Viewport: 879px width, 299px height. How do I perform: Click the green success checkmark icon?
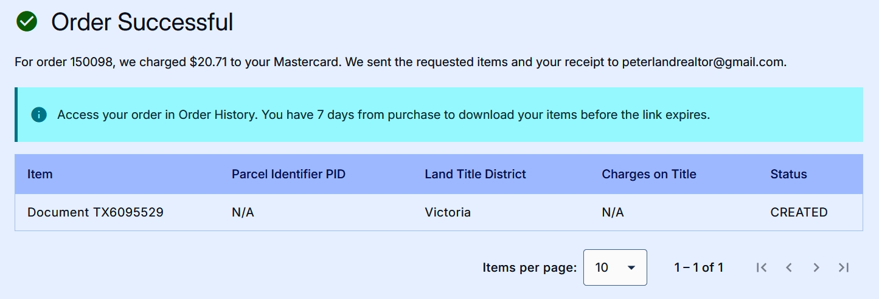(27, 22)
